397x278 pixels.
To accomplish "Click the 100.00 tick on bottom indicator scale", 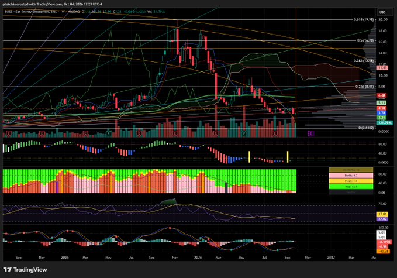I will point(383,228).
